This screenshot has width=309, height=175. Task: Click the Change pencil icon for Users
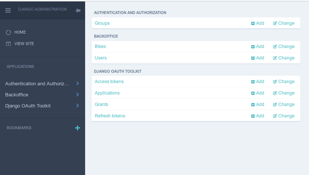click(x=275, y=58)
